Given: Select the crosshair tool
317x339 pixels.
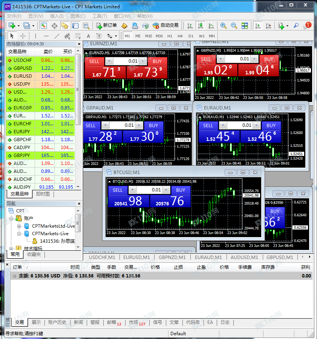Looking at the screenshot, I should tap(23, 36).
